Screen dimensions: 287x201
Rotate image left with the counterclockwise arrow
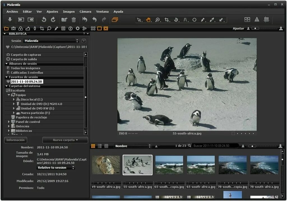tap(44, 20)
